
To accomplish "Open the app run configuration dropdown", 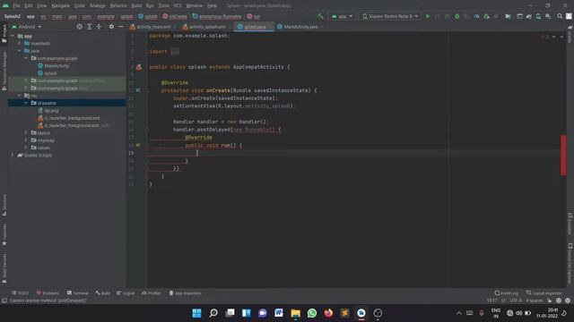I will point(342,16).
